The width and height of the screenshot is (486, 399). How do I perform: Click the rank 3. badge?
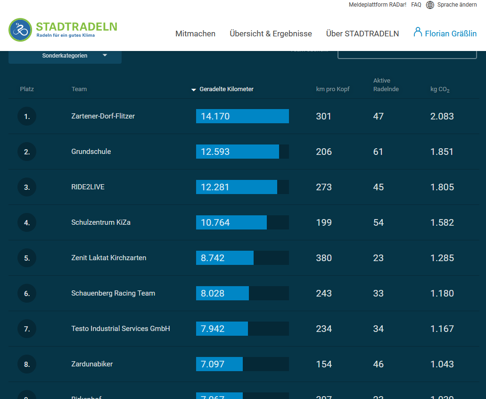pyautogui.click(x=27, y=187)
